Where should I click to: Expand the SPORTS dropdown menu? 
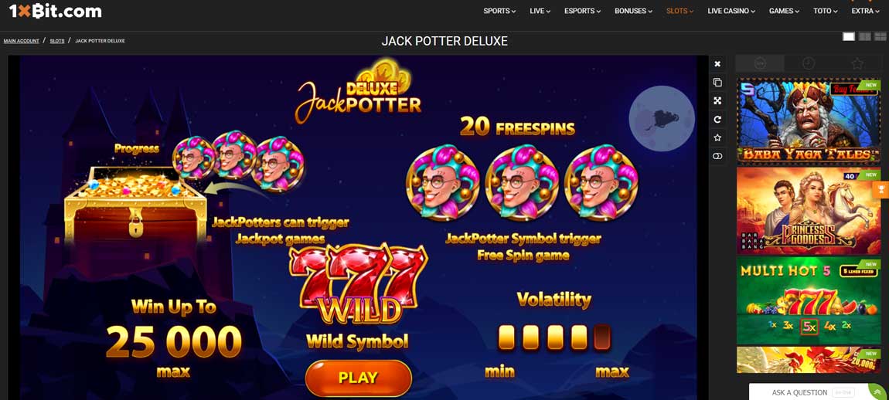499,11
